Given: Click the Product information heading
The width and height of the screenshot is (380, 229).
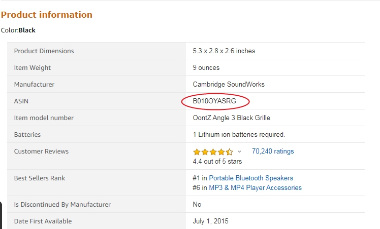Looking at the screenshot, I should [x=47, y=15].
